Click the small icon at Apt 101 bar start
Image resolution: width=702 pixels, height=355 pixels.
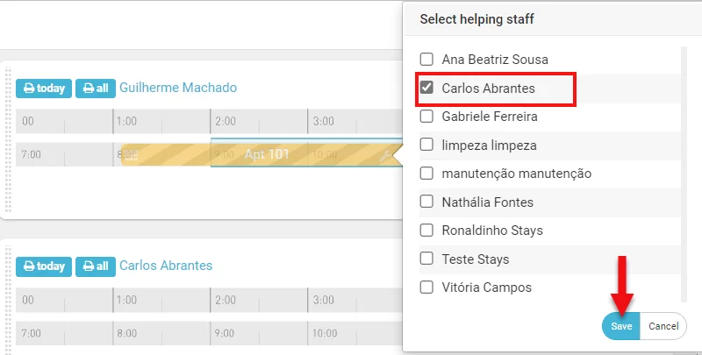tap(133, 155)
